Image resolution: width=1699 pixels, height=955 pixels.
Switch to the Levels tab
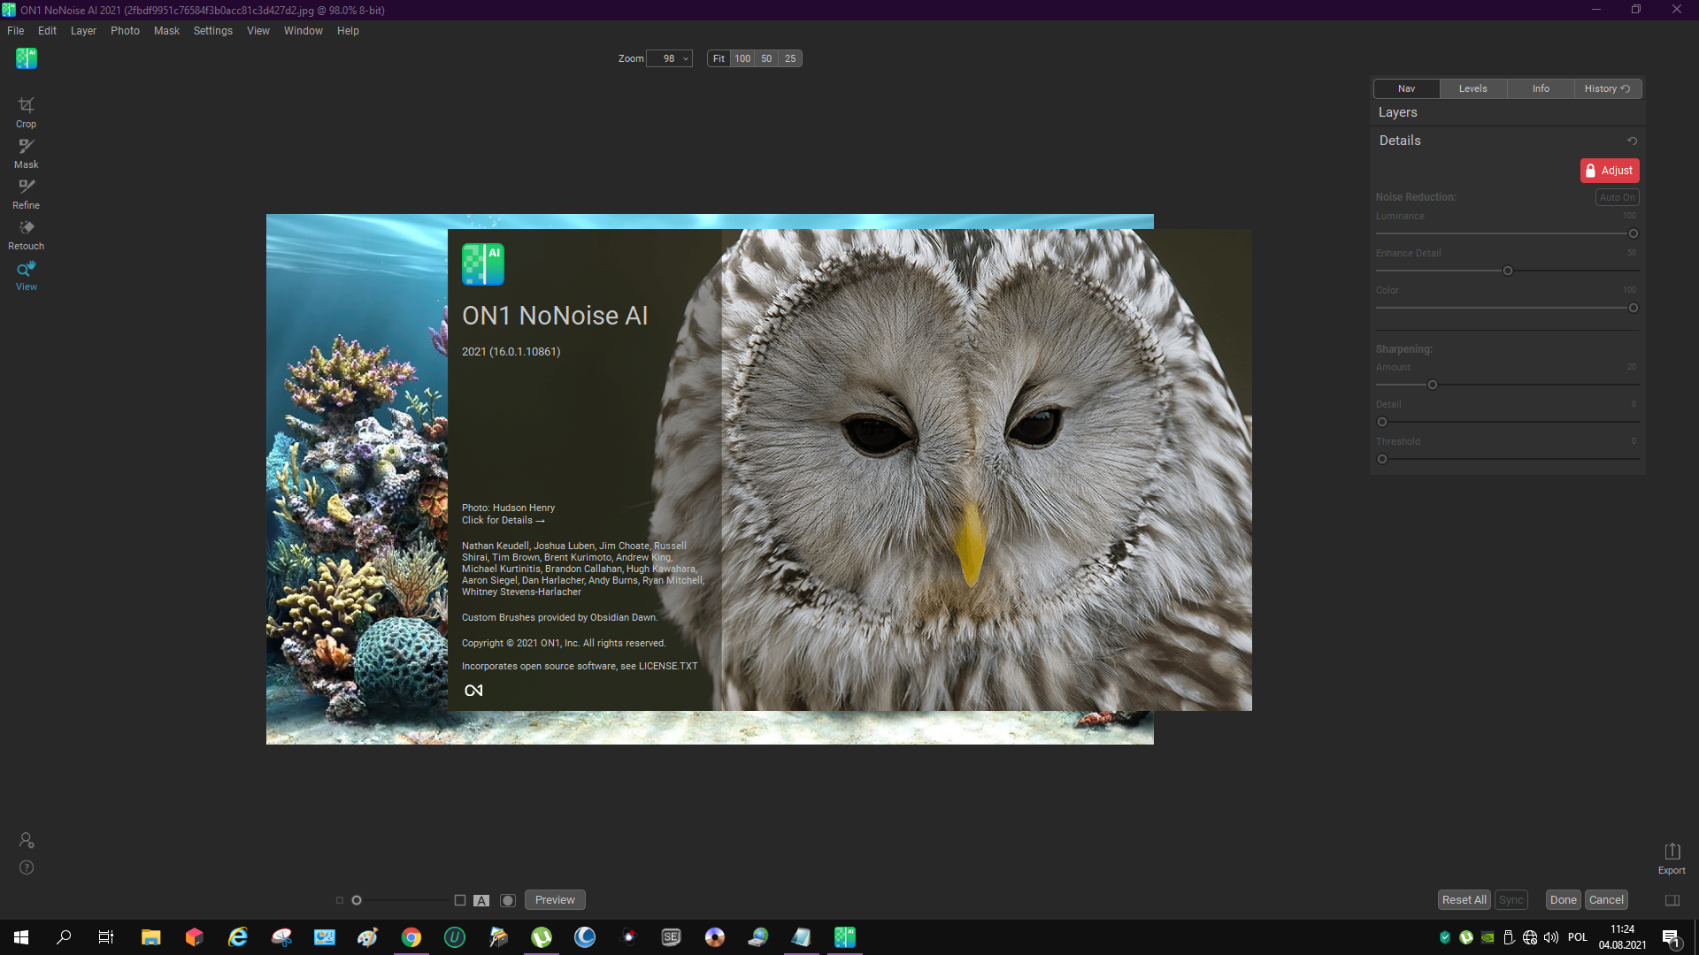pos(1473,88)
